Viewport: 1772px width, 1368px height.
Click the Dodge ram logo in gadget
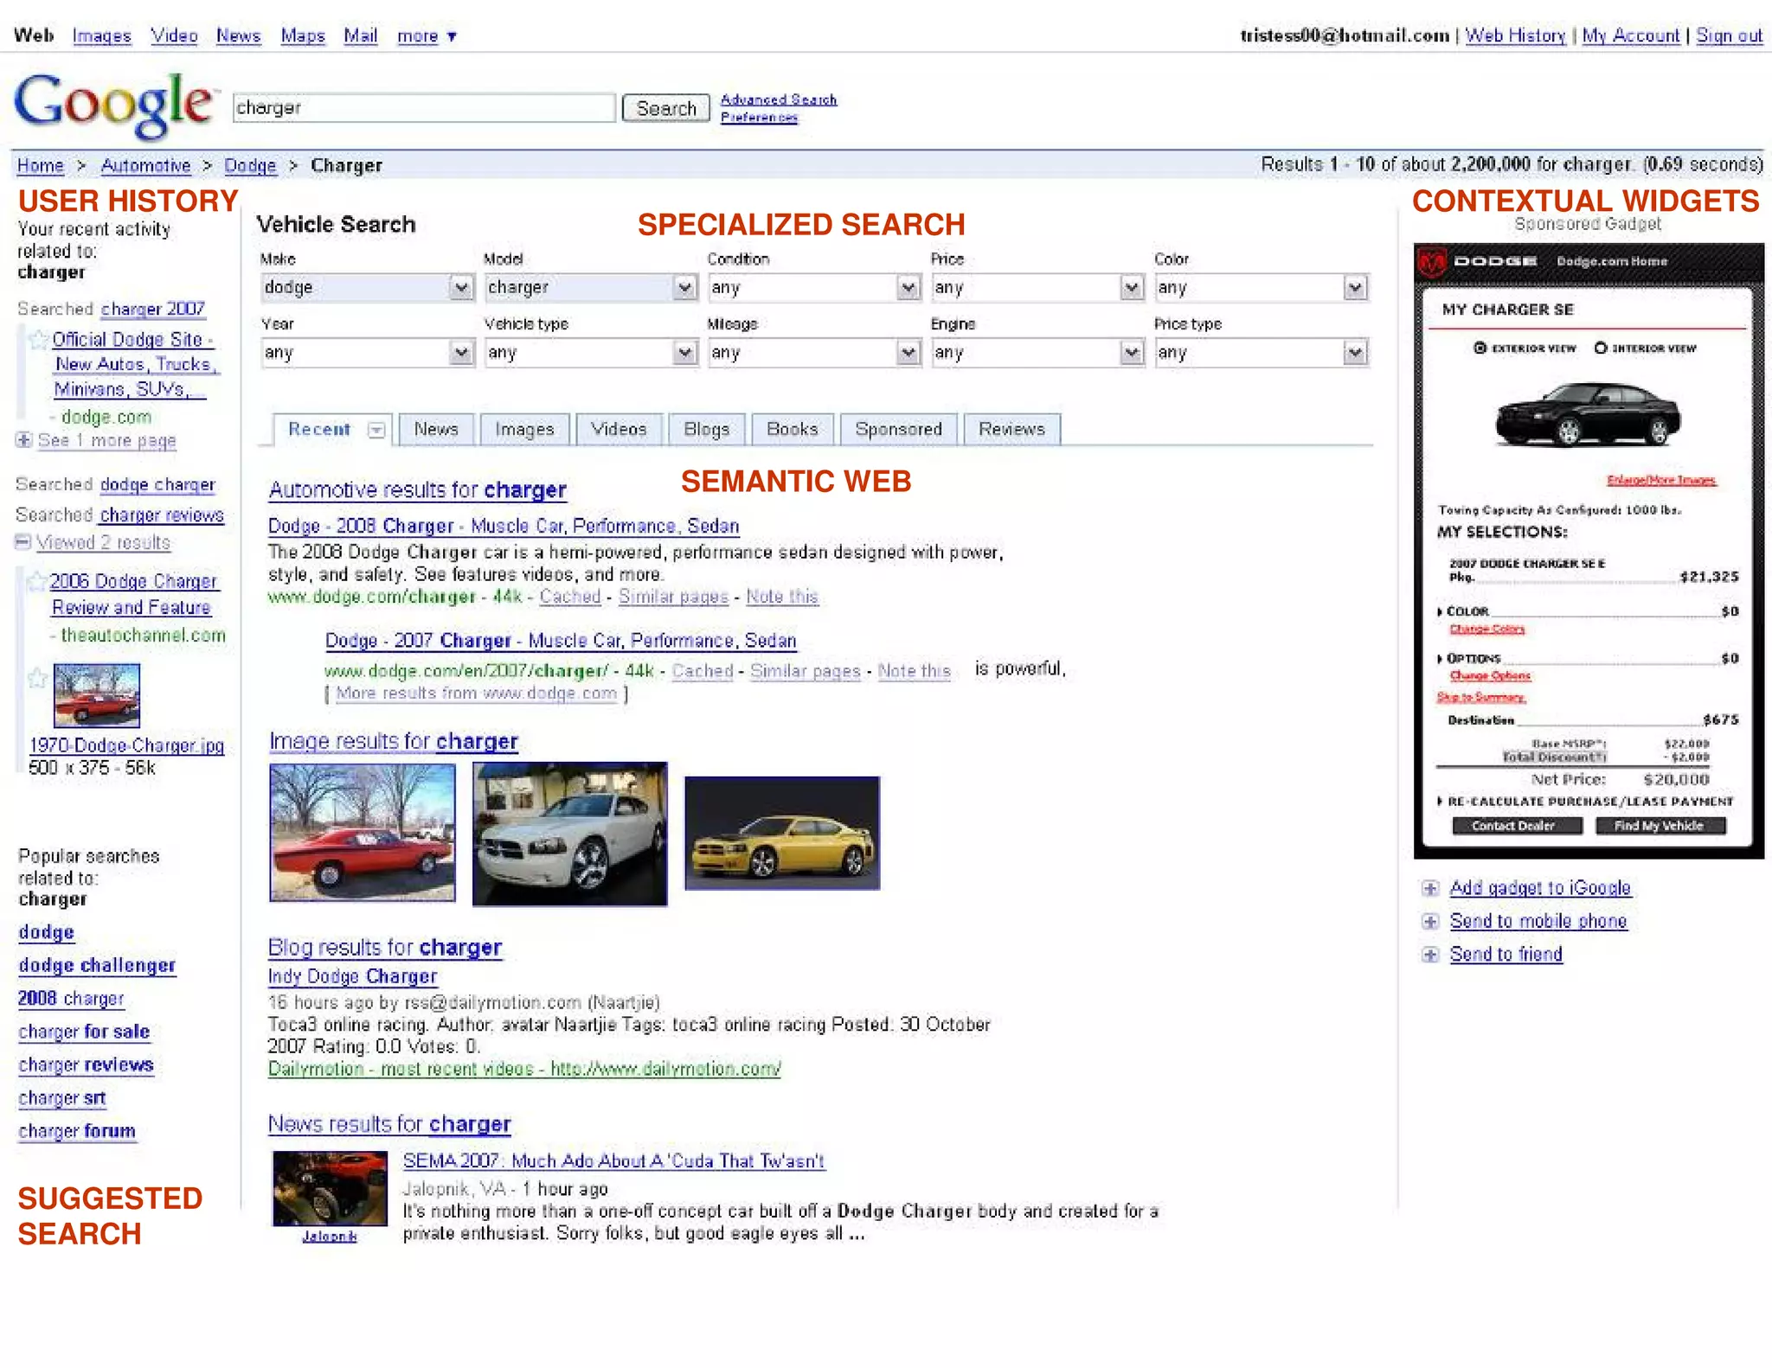tap(1431, 262)
